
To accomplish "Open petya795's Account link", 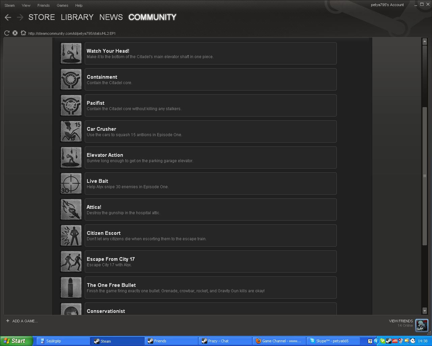I will (387, 5).
